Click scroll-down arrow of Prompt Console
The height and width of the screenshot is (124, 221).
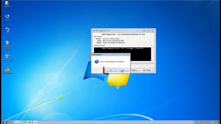point(152,60)
